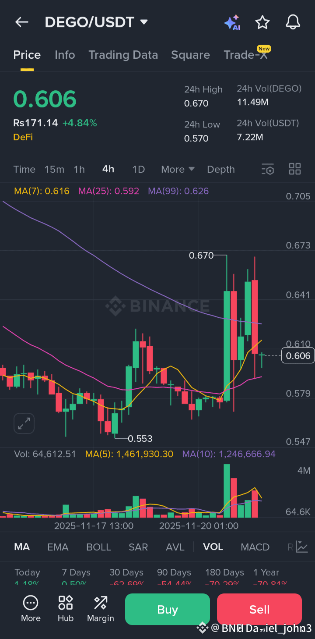This screenshot has width=315, height=639.
Task: Tap the 2025-11-20 01:00 date label
Action: (x=199, y=525)
